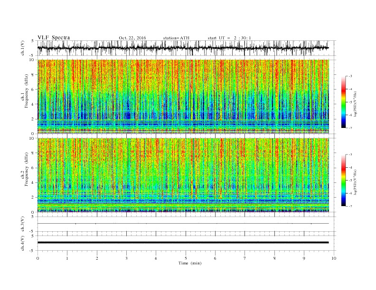This screenshot has width=376, height=290.
Task: Click the thin ch.3 voltage trace
Action: click(183, 224)
